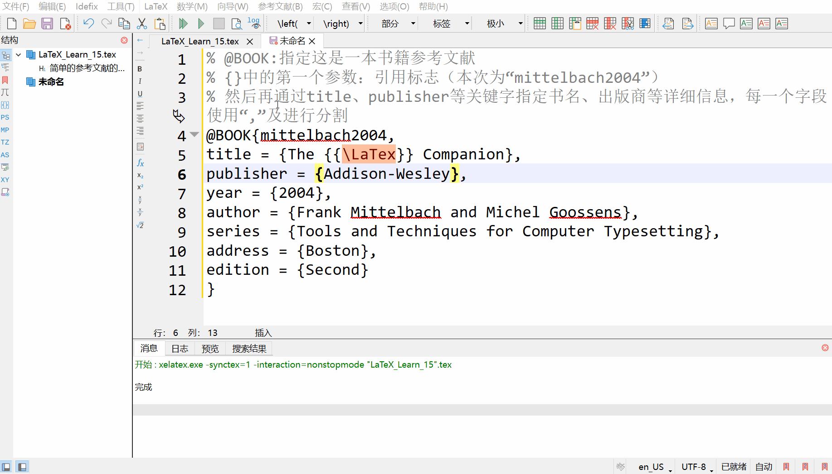Open the 文件(F) menu
Image resolution: width=832 pixels, height=474 pixels.
point(16,6)
